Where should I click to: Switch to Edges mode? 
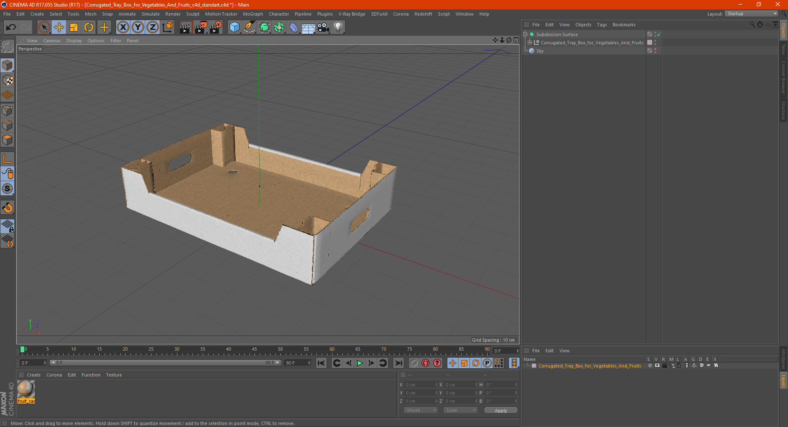click(7, 125)
